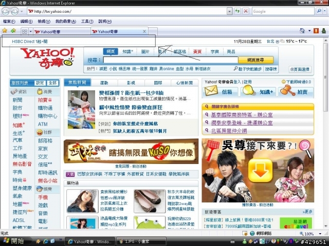Screen dimensions: 329x246
Task: Click the yellow down-arrow download icon in ad
Action: (x=261, y=171)
